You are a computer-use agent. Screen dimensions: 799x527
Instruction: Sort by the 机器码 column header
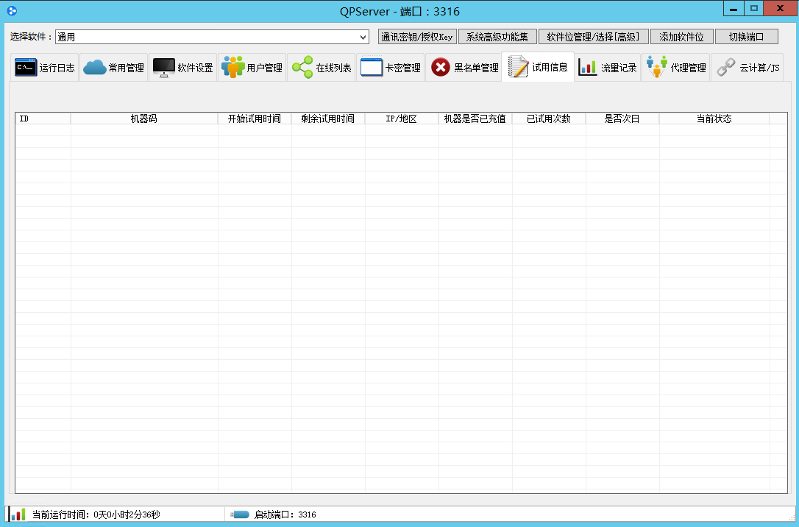tap(144, 119)
